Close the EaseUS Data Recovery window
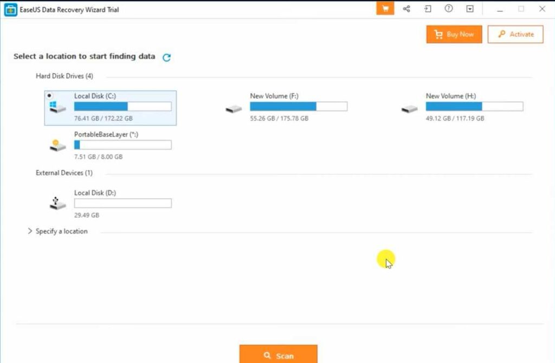Screen dimensions: 555x363 [x=542, y=9]
